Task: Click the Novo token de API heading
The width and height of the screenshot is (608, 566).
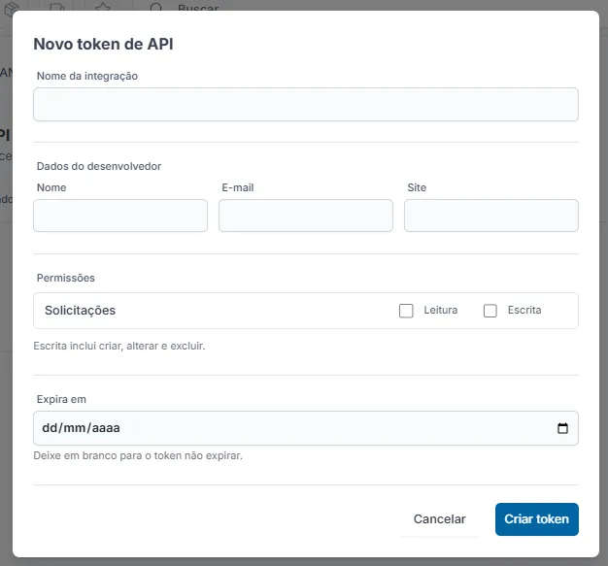Action: [x=103, y=45]
